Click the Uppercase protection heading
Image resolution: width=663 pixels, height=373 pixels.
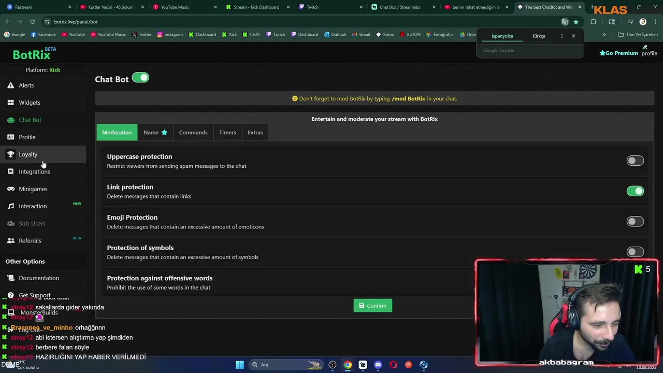[x=139, y=156]
